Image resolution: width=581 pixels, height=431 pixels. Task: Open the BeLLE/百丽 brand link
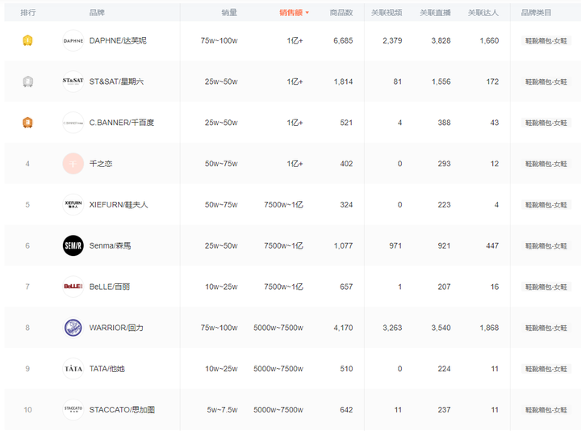pos(110,287)
